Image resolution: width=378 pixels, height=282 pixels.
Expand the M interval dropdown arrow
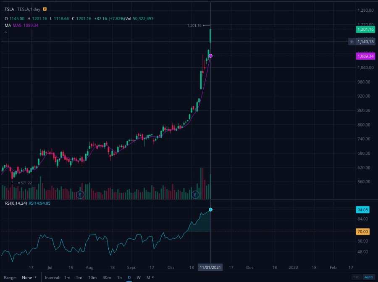pyautogui.click(x=153, y=277)
